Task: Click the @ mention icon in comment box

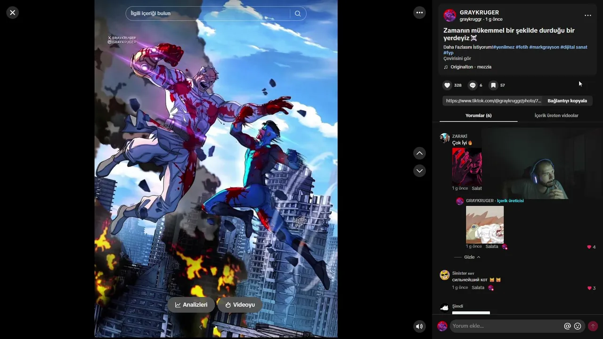Action: (567, 326)
